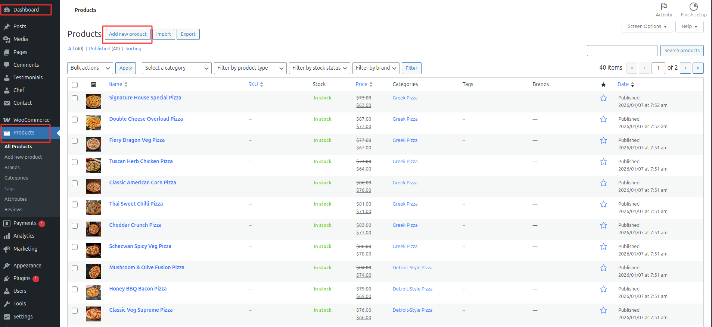712x327 pixels.
Task: Open the Bulk actions dropdown
Action: click(90, 68)
